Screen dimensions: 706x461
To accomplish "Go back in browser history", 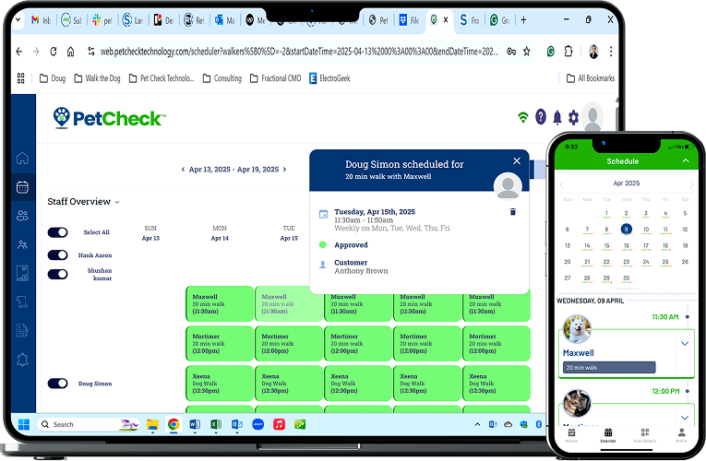I will (18, 52).
